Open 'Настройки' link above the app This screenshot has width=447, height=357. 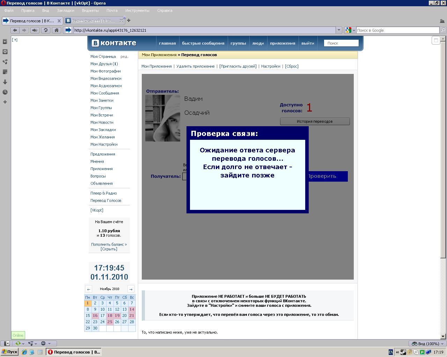coord(271,66)
